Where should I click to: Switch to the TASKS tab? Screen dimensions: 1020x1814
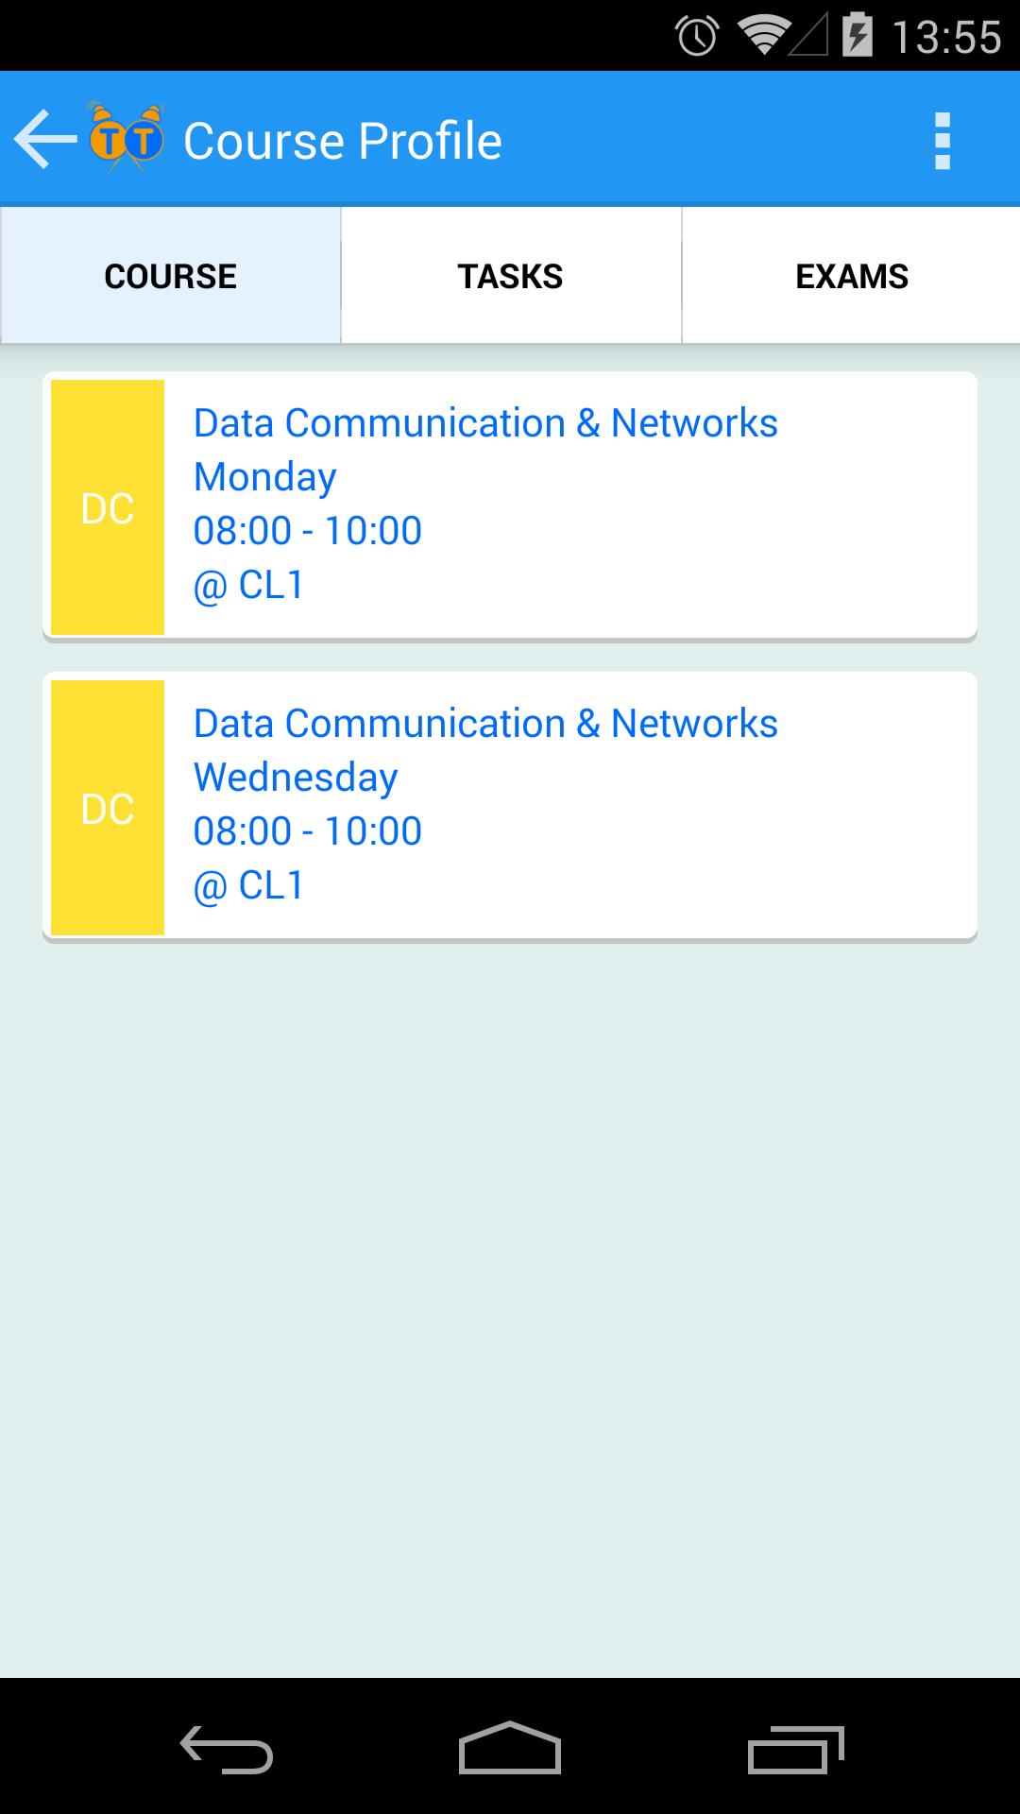pos(510,276)
